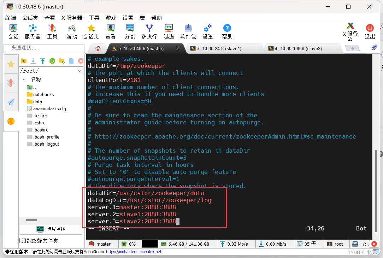Click the download file icon in SFTP panel

tap(33, 61)
